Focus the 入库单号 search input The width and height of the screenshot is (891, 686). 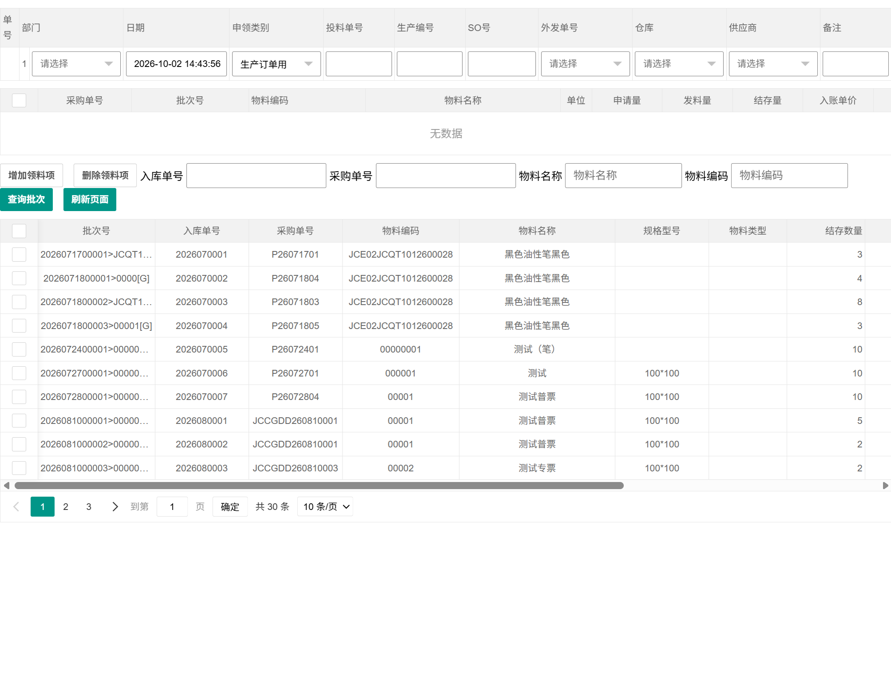pyautogui.click(x=256, y=176)
